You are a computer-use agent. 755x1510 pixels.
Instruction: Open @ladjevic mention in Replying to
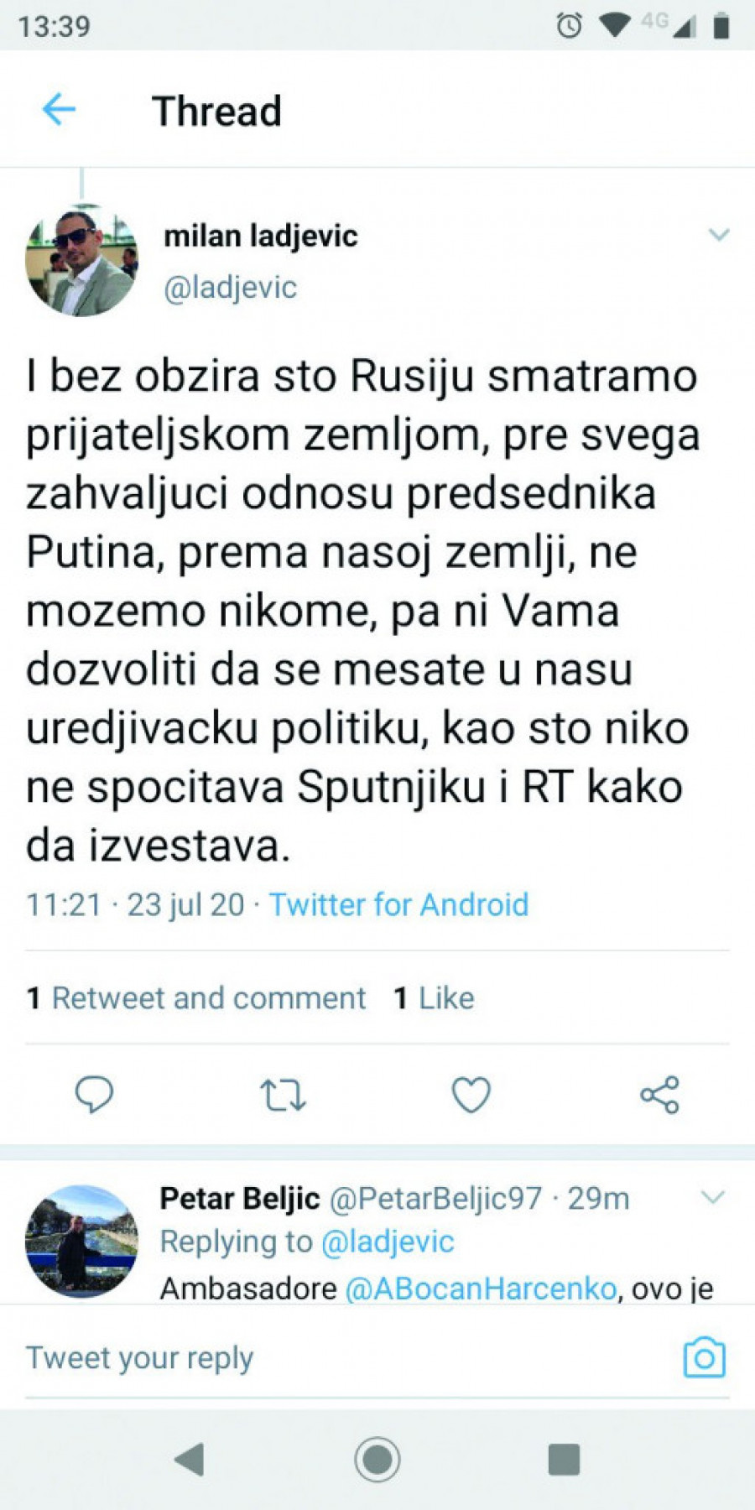pos(388,1242)
